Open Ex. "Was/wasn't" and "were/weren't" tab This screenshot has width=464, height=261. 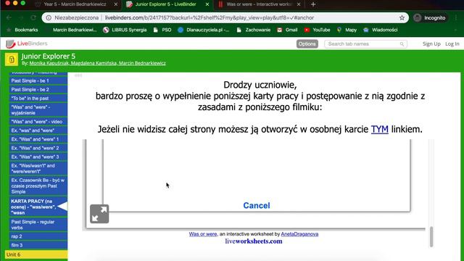38,168
